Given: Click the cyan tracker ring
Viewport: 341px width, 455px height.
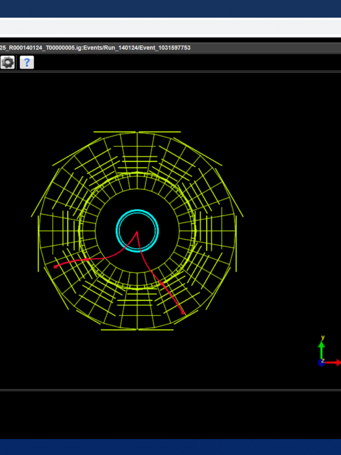Looking at the screenshot, I should pos(137,212).
